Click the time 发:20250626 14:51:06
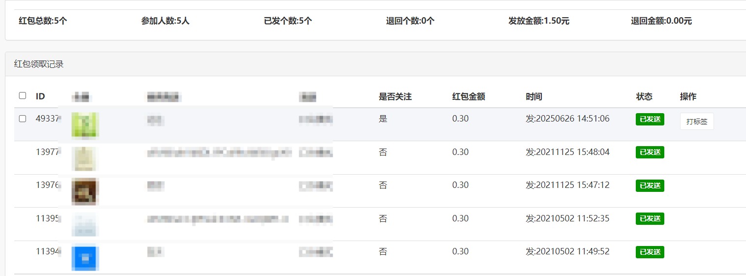746x276 pixels. coord(567,119)
